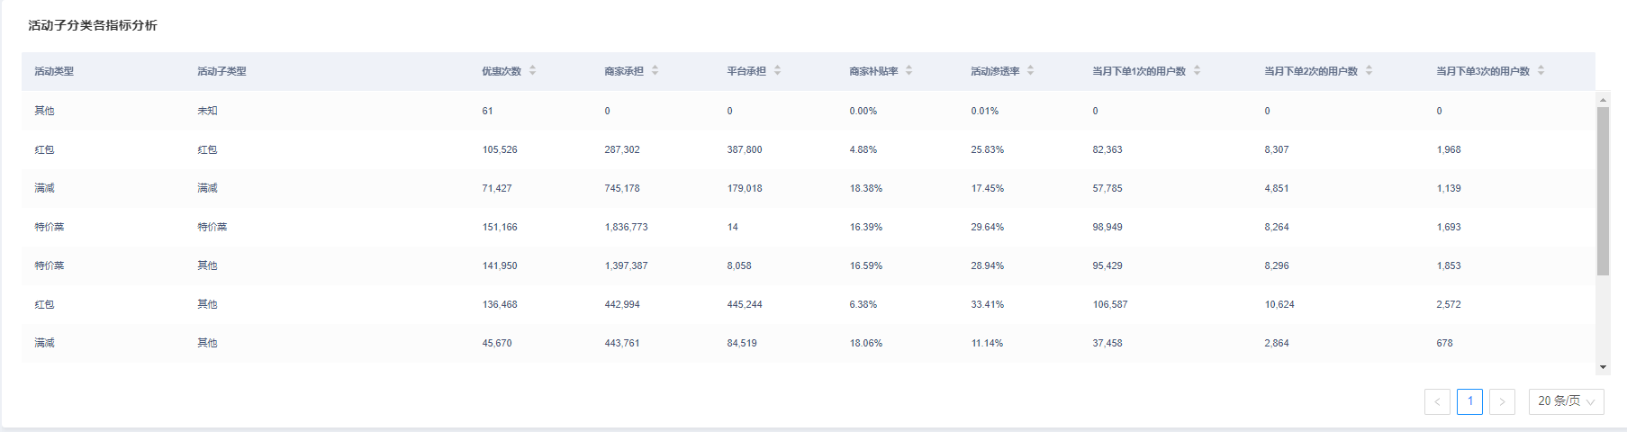Click table scrollbar up arrow
The image size is (1627, 432).
[x=1603, y=99]
